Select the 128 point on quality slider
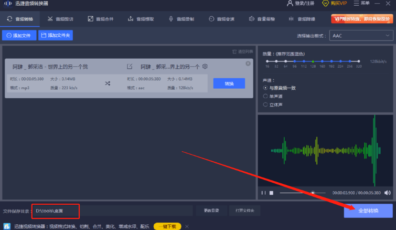Viewport: 396px width, 230px height. (x=313, y=61)
